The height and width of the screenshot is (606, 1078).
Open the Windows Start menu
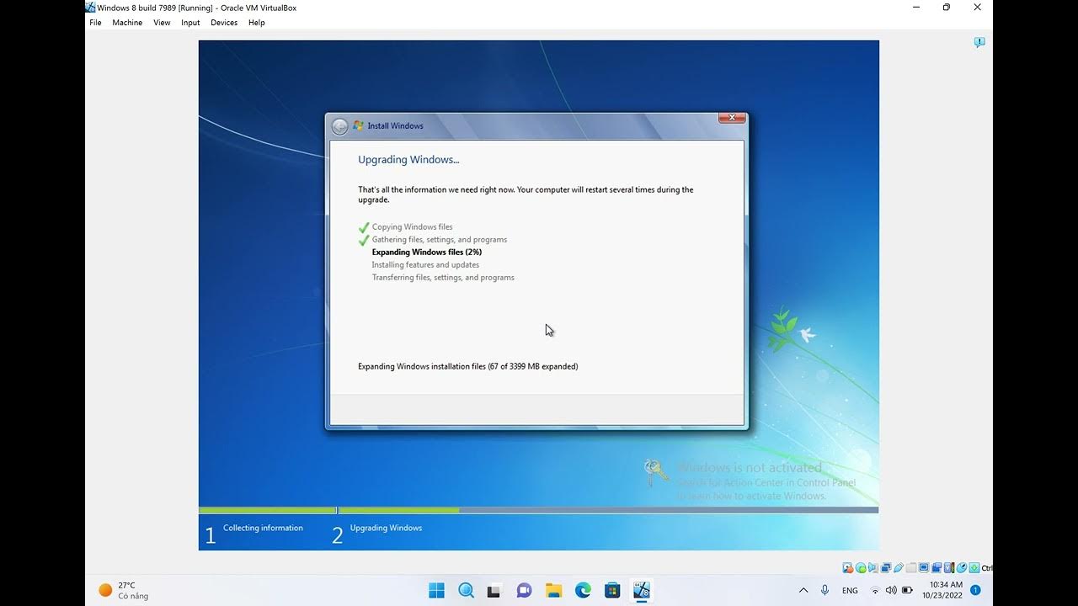click(436, 590)
